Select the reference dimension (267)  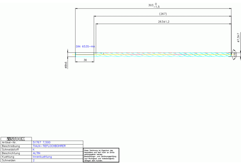click(163, 14)
